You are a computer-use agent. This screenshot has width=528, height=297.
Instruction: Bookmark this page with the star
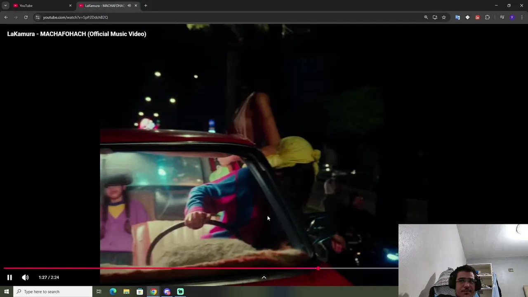tap(444, 17)
